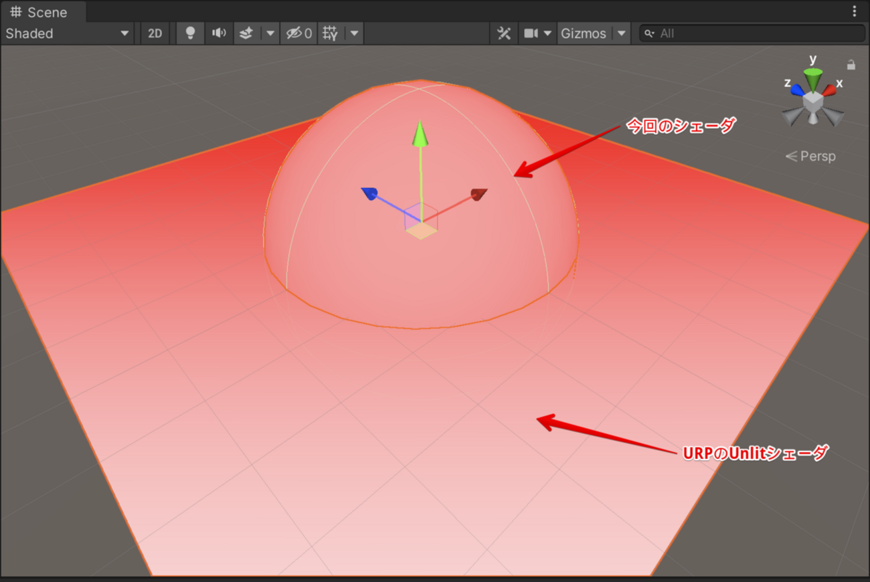Open the three-dot menu of the Scene panel

(854, 11)
